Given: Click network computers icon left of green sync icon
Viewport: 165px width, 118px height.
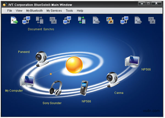Looking at the screenshot, I should (67, 20).
